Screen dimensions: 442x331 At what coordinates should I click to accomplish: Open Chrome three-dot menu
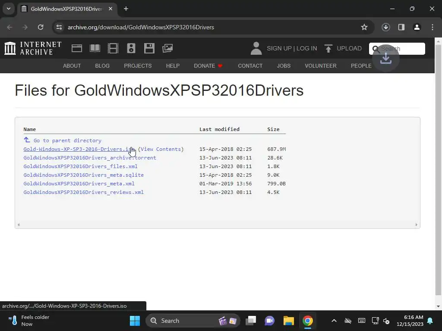point(433,27)
